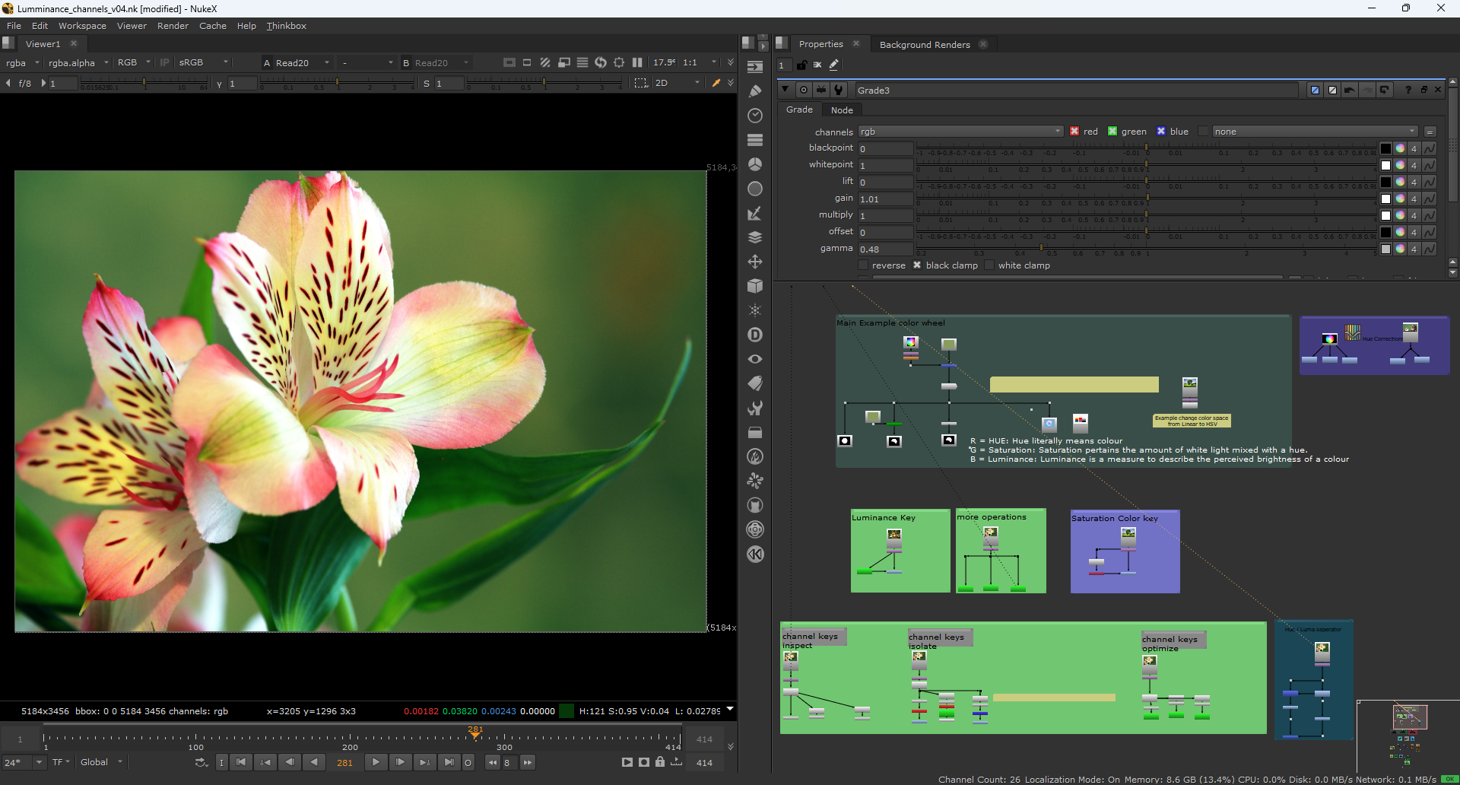Jump to the last frame

tap(449, 762)
